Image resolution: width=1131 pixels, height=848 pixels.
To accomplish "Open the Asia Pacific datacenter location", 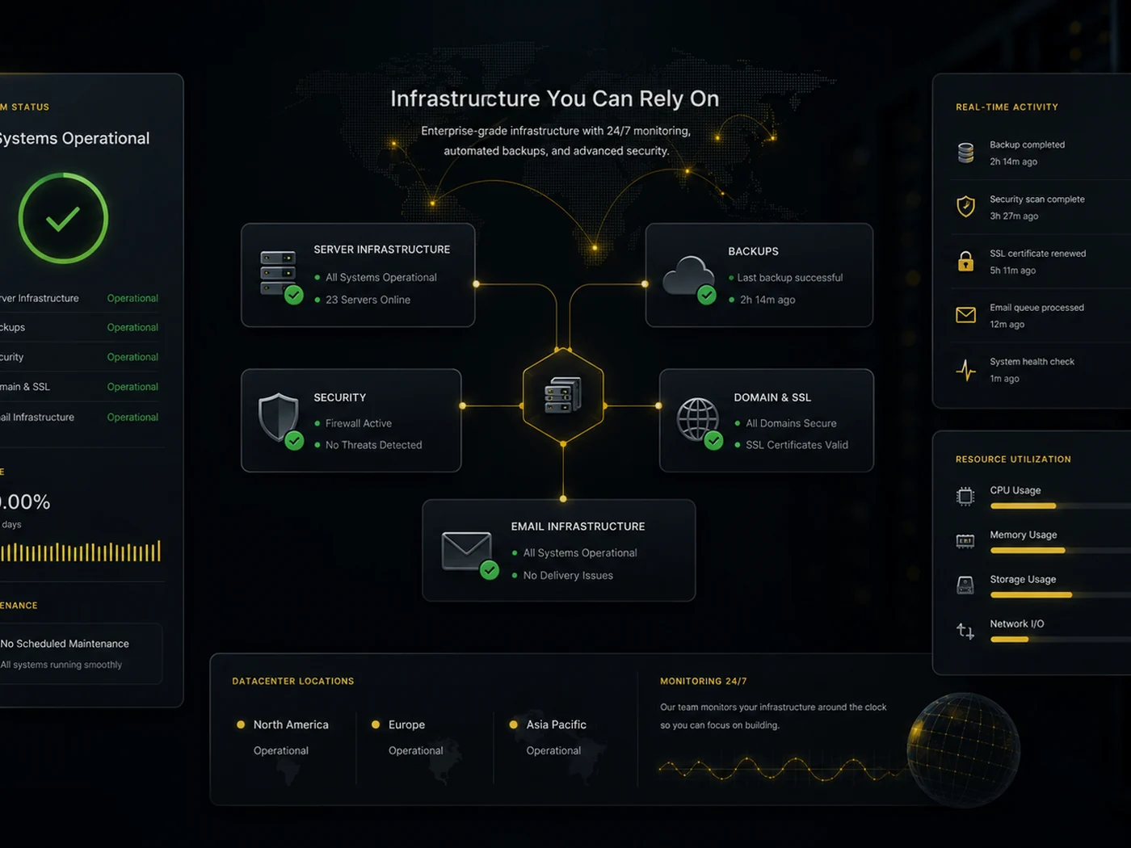I will point(549,737).
